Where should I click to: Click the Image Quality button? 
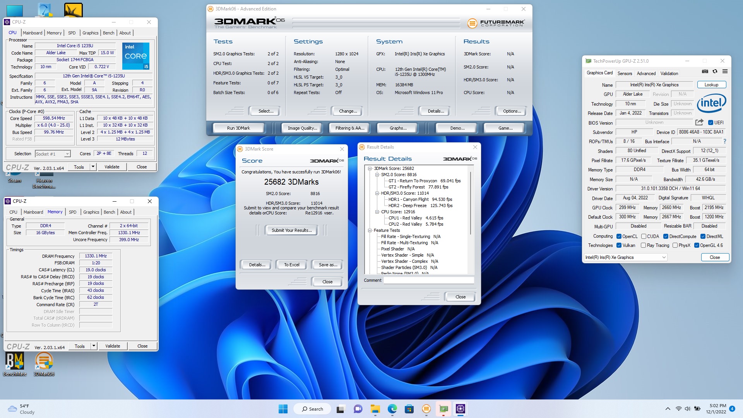click(302, 128)
